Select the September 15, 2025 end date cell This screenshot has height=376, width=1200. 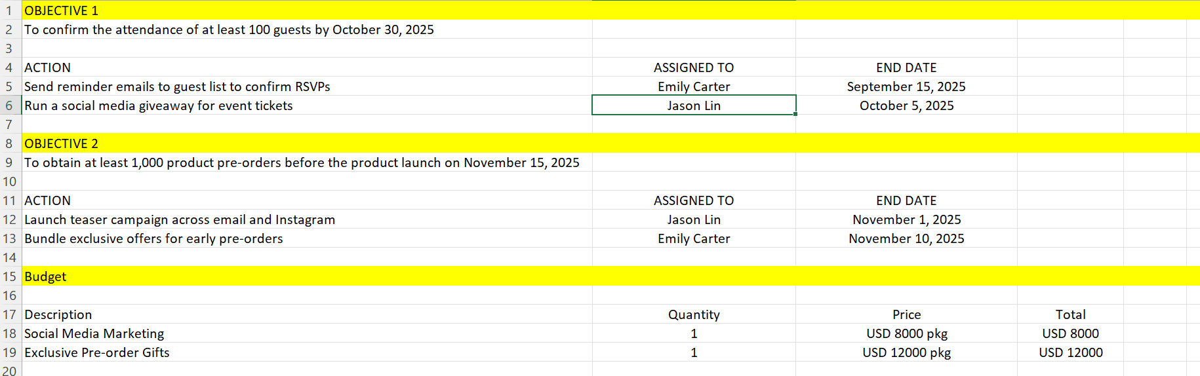tap(906, 86)
